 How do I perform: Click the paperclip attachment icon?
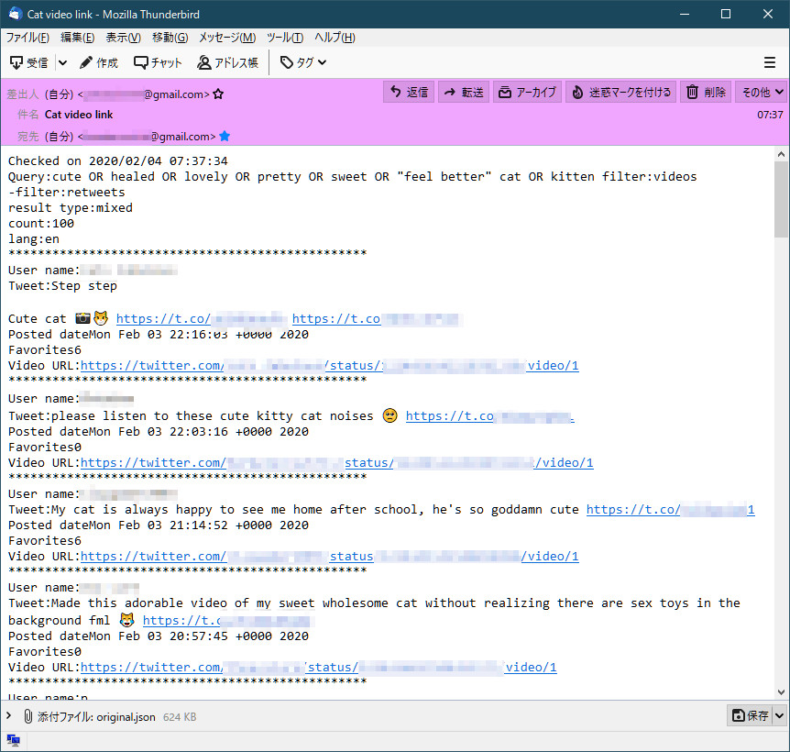tap(28, 716)
